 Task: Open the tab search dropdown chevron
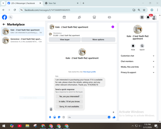coord(3,3)
